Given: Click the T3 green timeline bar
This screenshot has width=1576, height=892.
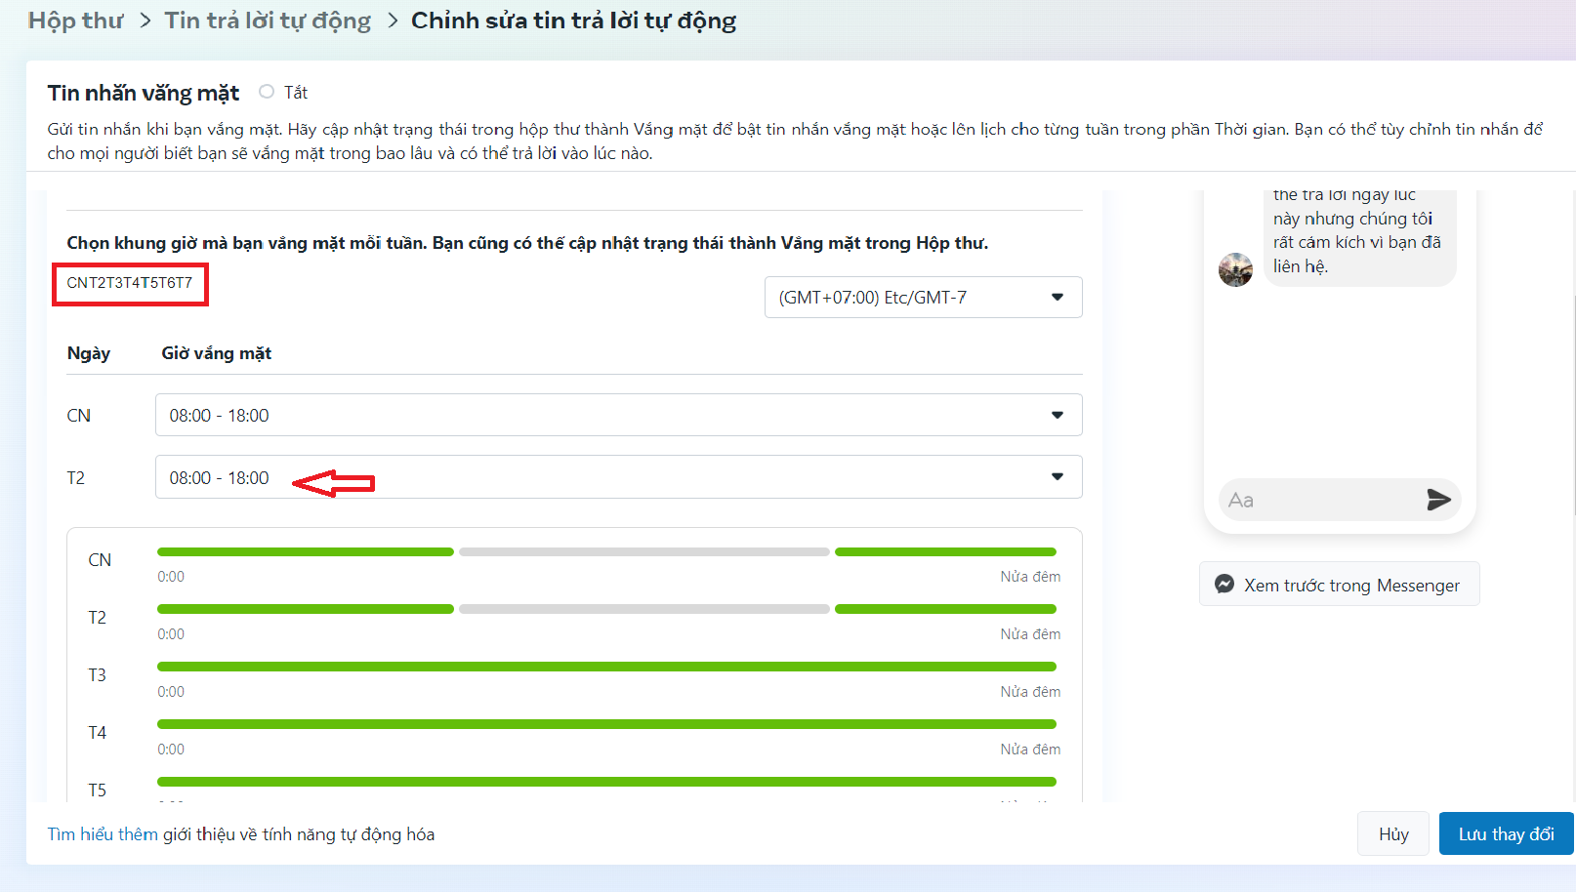Looking at the screenshot, I should pos(605,667).
